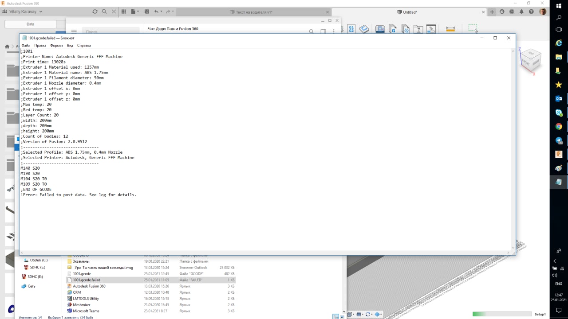The height and width of the screenshot is (319, 568).
Task: Open the G1 G2 post process tool
Action: coord(351,29)
